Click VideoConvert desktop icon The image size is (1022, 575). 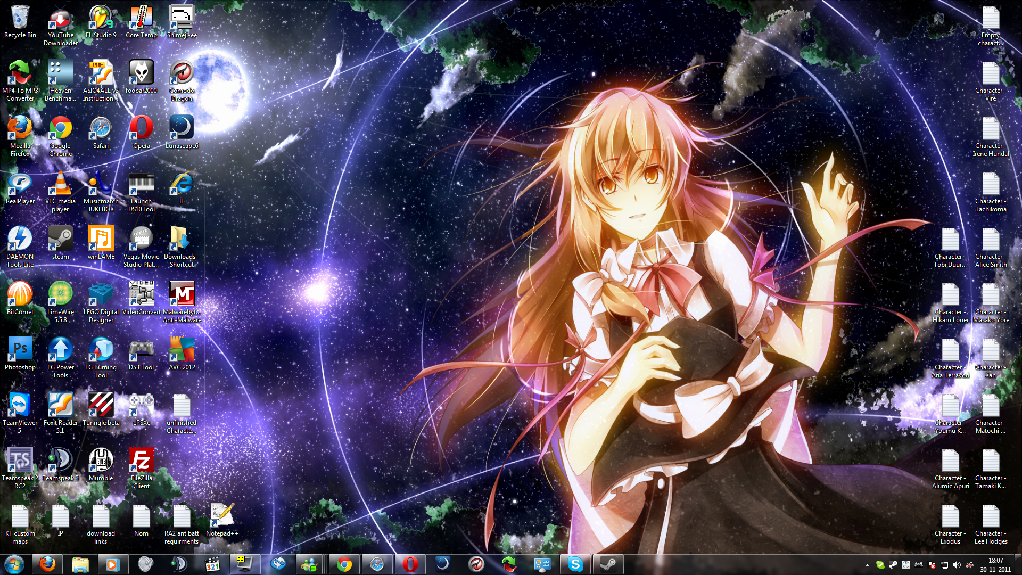[142, 298]
